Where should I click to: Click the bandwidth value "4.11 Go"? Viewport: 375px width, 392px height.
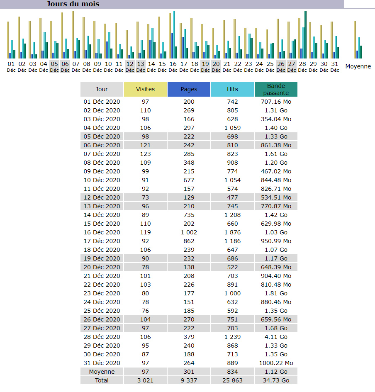[x=276, y=337]
